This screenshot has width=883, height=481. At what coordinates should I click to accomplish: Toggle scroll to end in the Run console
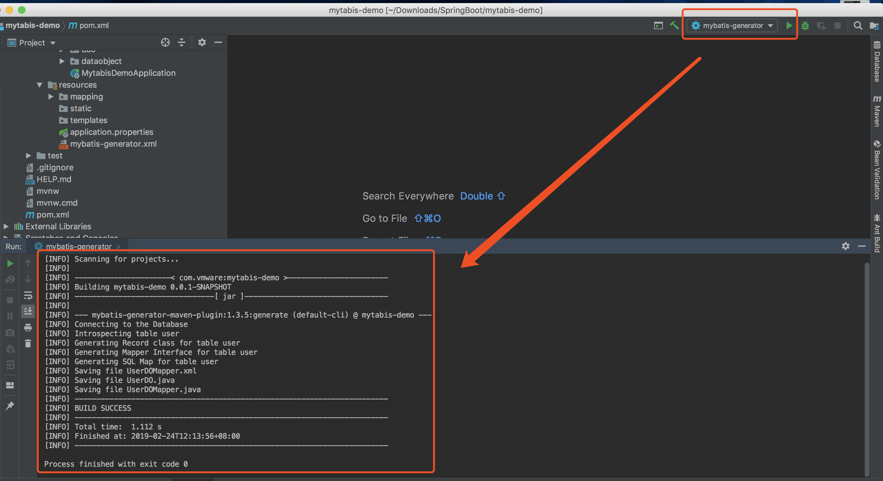28,311
